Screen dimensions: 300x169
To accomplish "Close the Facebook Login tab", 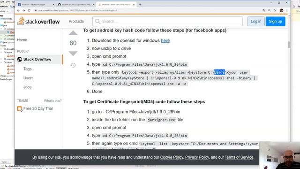I will pyautogui.click(x=53, y=4).
